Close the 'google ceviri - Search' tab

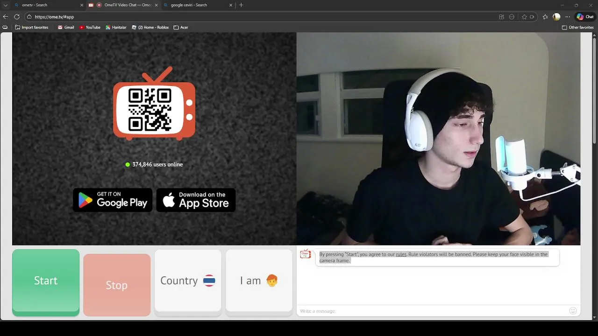click(x=231, y=5)
